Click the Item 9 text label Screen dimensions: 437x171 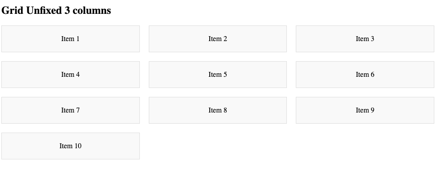coord(365,110)
